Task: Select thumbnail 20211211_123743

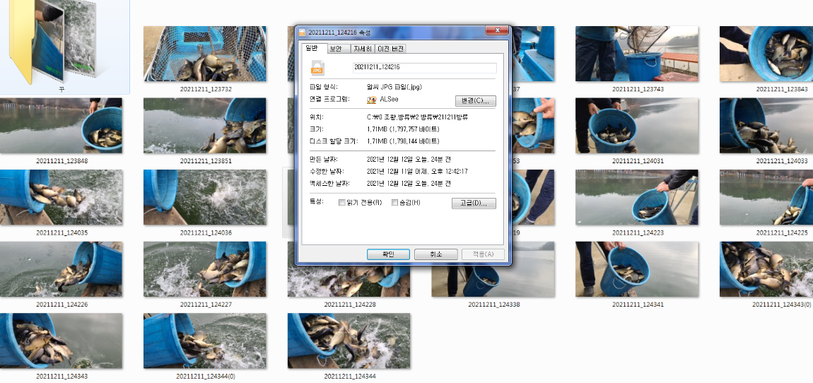Action: (637, 54)
